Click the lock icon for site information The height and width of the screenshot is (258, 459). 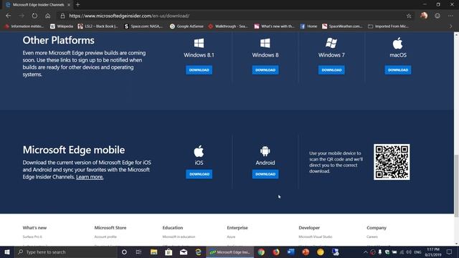point(62,16)
